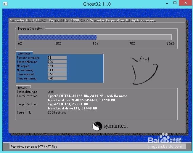The width and height of the screenshot is (193, 153).
Task: Select the Statistics panel tab label
Action: (24, 54)
